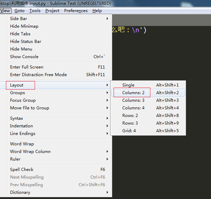Open the Tools menu
This screenshot has width=211, height=199.
click(x=35, y=11)
